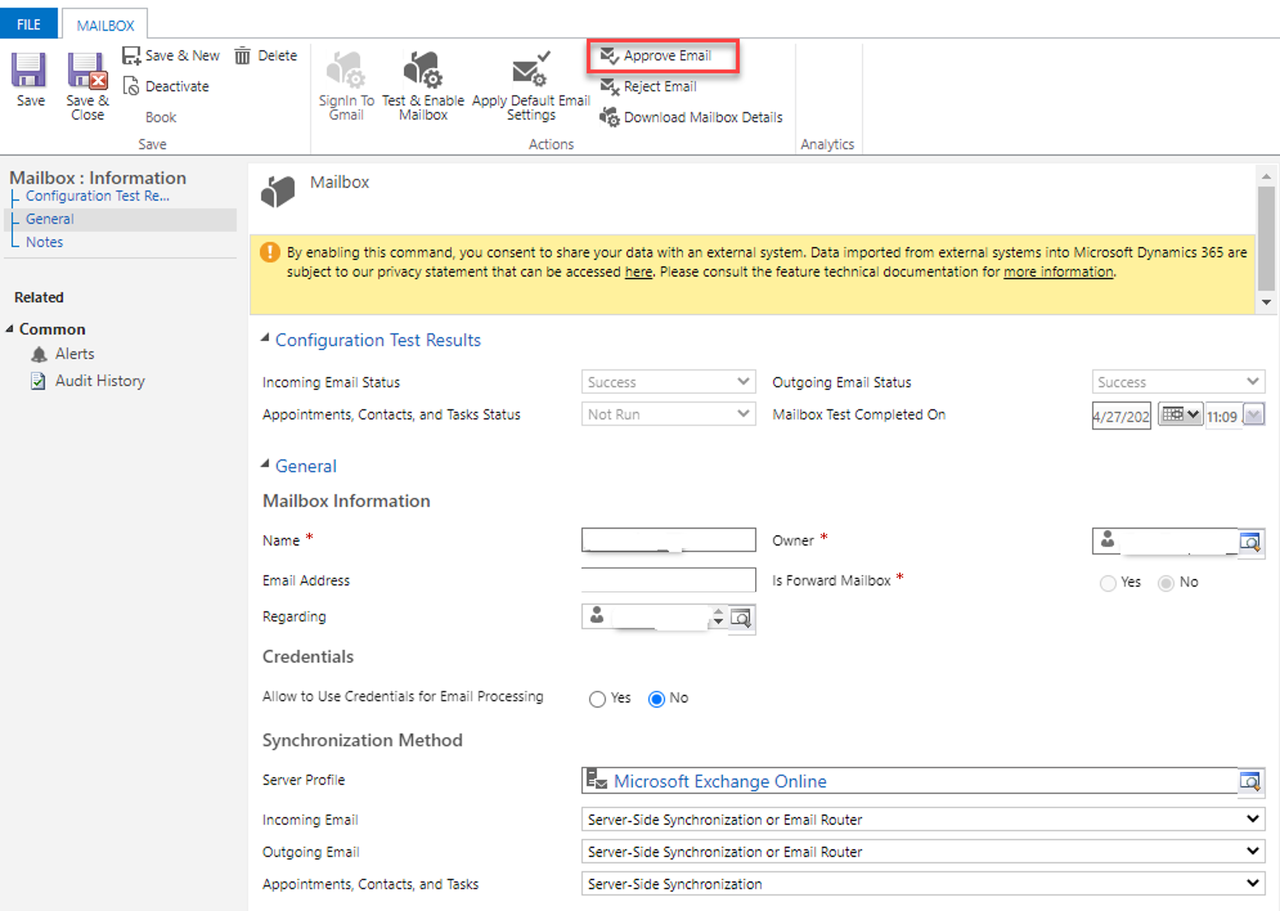Click the SignIn To Gmail icon
The image size is (1280, 911).
345,81
